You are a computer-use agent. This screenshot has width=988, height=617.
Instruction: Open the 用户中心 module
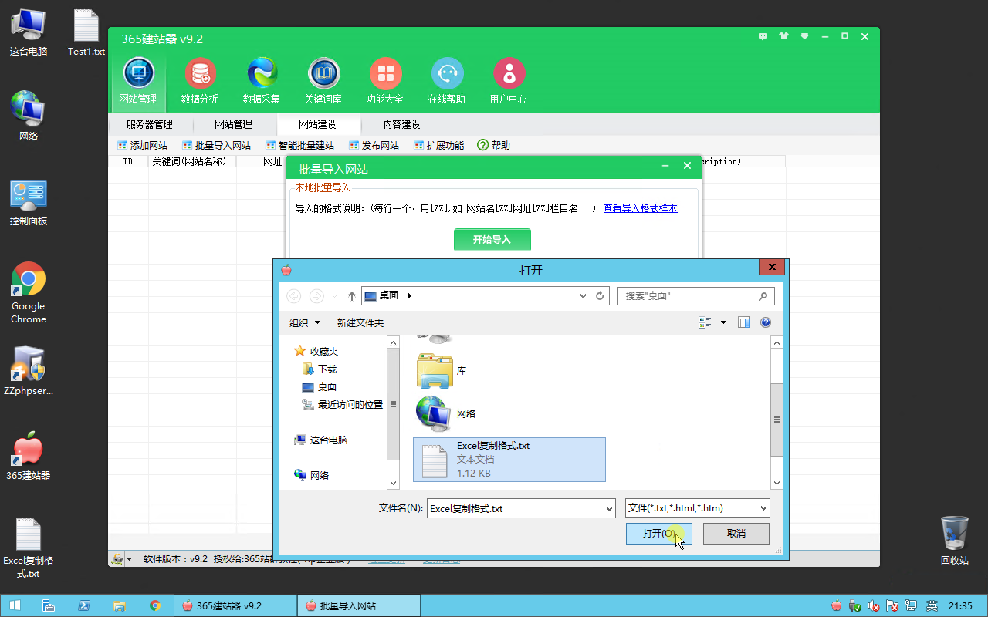[509, 81]
